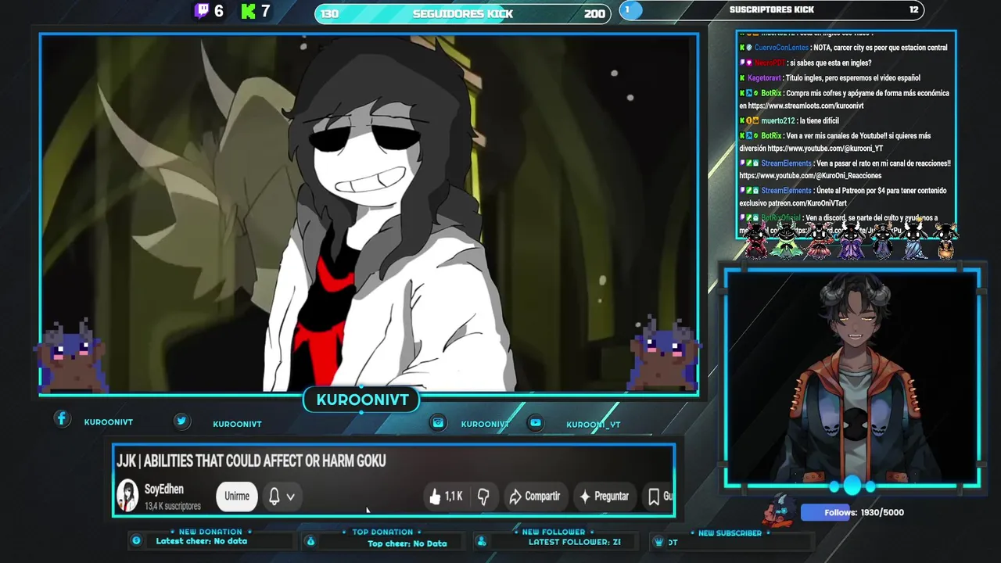Screen dimensions: 1001x563
Task: Expand the bell notification options chevron
Action: (290, 497)
